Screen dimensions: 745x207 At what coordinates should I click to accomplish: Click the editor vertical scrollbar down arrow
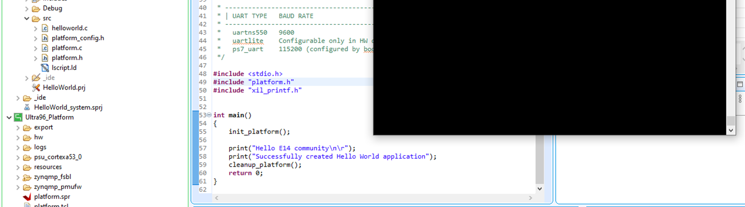(x=540, y=189)
